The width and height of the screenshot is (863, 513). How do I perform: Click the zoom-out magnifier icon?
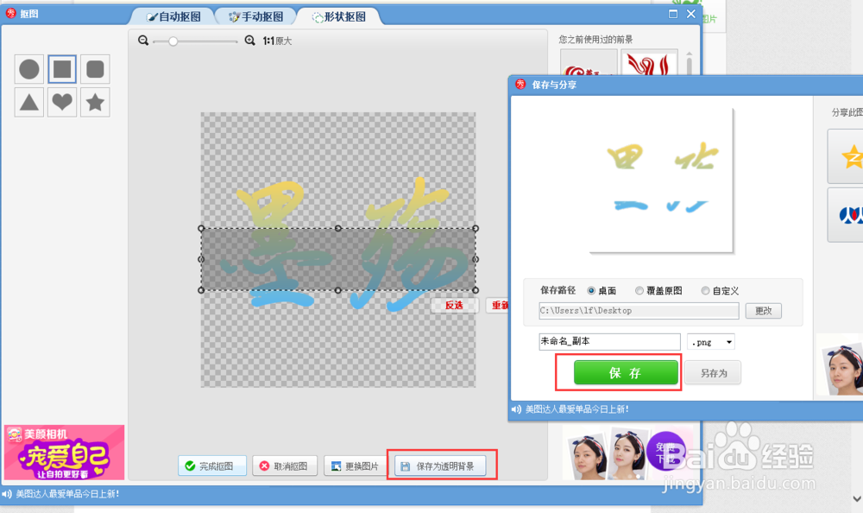(143, 40)
